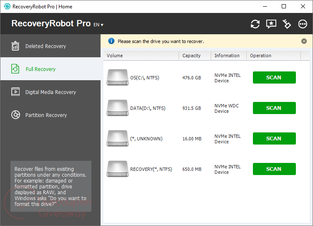Click the 650.0 MB capacity value

coord(192,169)
